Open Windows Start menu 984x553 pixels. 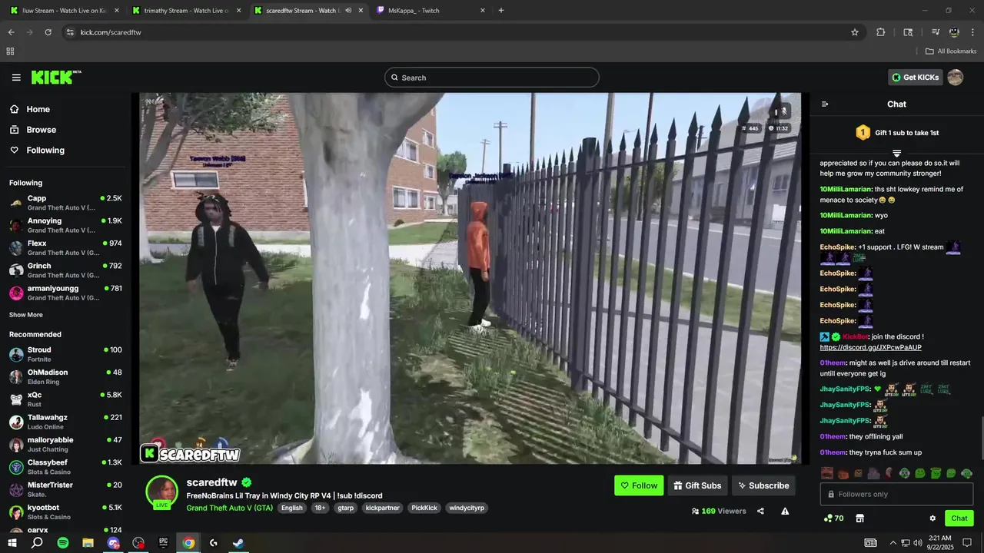click(12, 543)
